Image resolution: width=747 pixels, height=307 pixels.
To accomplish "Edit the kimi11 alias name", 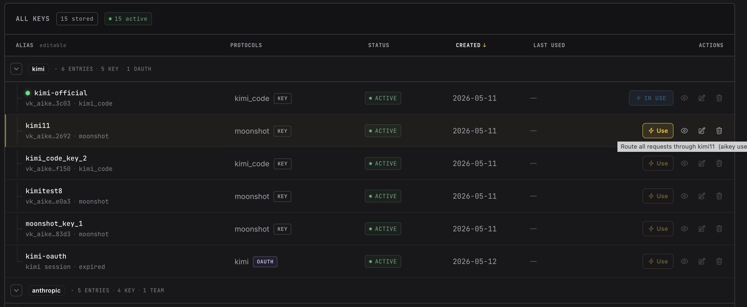I will (38, 125).
